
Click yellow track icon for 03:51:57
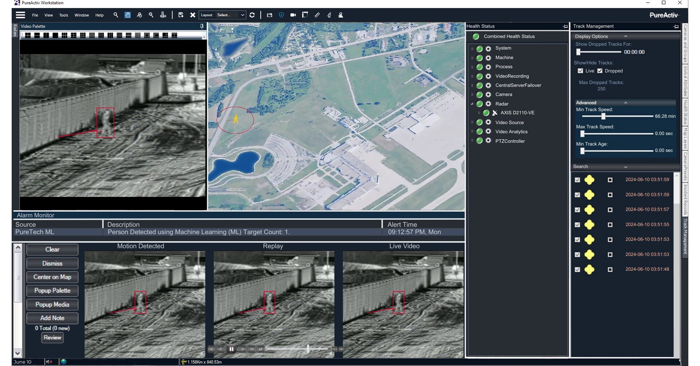tap(590, 210)
